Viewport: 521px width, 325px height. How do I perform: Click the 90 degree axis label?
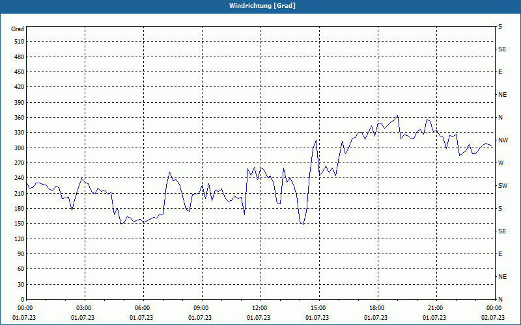[x=21, y=254]
